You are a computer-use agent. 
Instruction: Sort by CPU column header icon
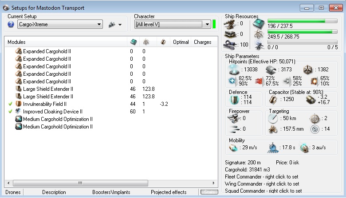[133, 42]
